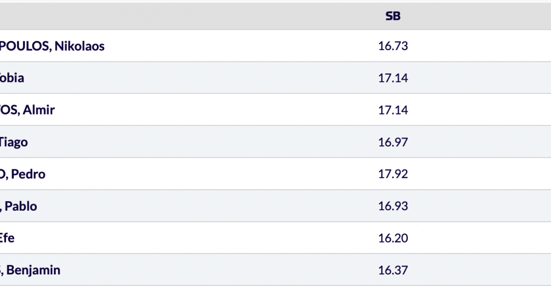Screen dimensions: 551x286
Task: Open the Tobia athlete name link
Action: click(x=12, y=78)
